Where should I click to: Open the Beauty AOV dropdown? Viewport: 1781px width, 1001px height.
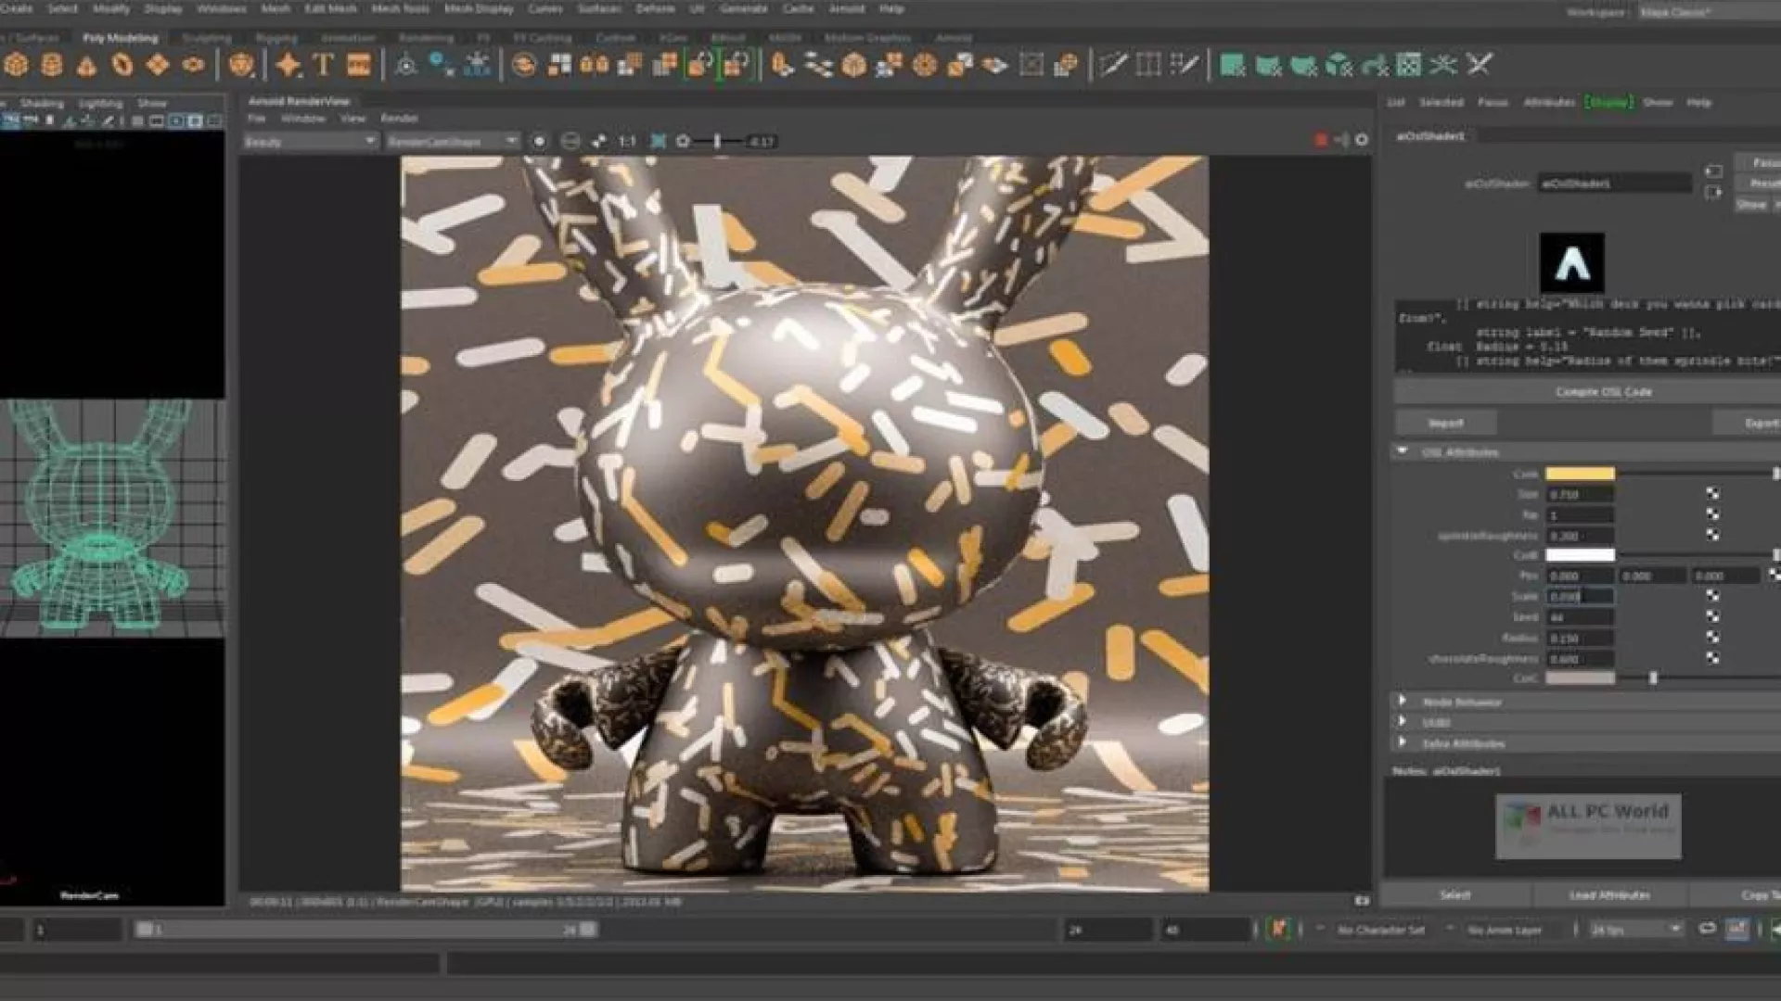(x=310, y=141)
